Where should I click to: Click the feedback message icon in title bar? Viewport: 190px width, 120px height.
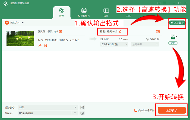[x=159, y=3]
